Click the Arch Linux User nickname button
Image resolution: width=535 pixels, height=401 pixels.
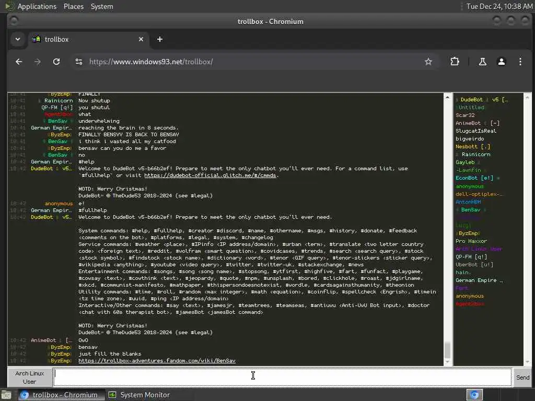click(x=30, y=378)
